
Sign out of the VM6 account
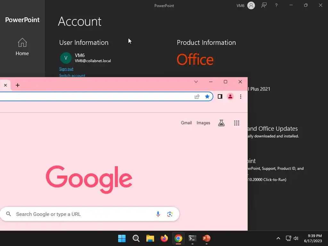66,69
